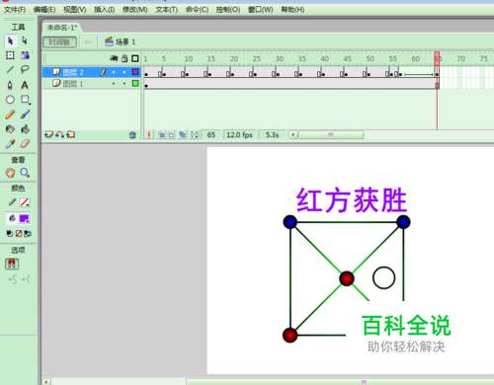Toggle lock dot of 图层 1
The width and height of the screenshot is (494, 385).
[x=124, y=84]
